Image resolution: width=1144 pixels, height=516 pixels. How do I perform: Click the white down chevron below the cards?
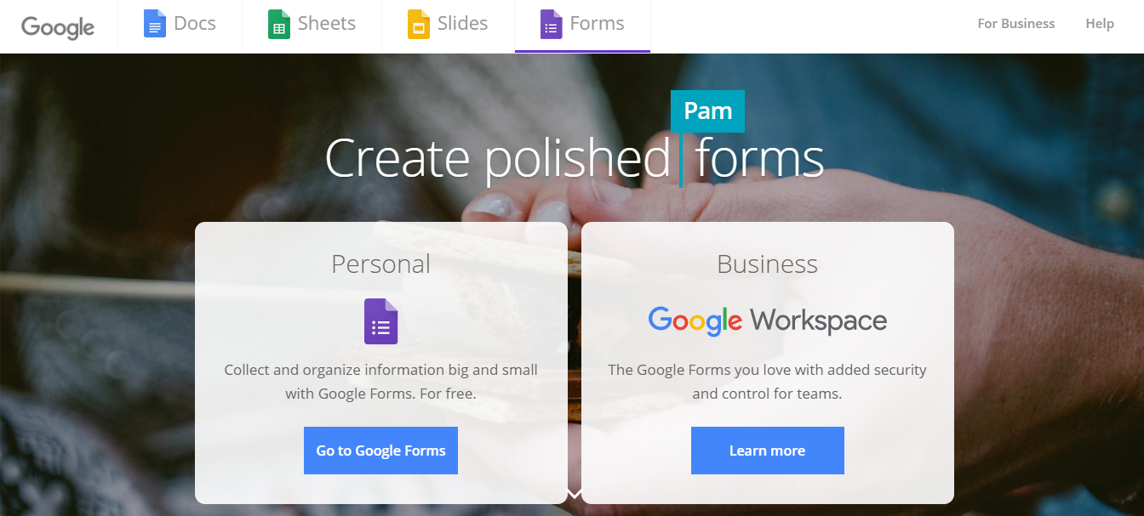[x=575, y=493]
